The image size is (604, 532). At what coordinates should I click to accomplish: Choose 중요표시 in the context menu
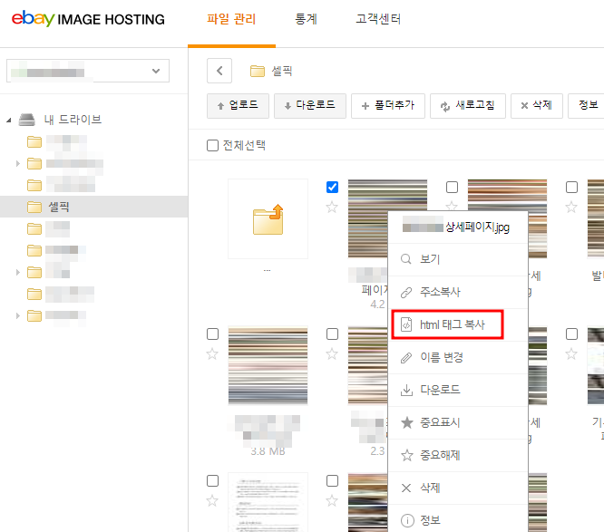458,422
